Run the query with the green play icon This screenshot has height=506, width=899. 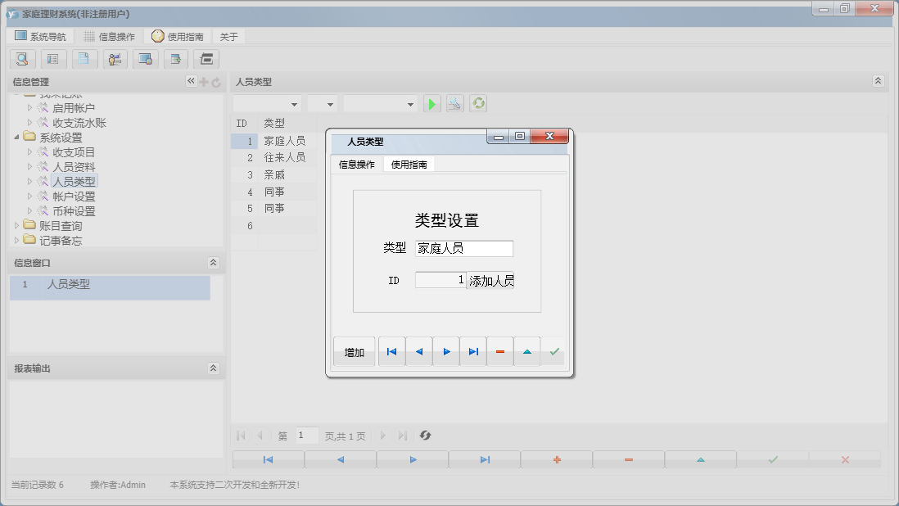[431, 102]
